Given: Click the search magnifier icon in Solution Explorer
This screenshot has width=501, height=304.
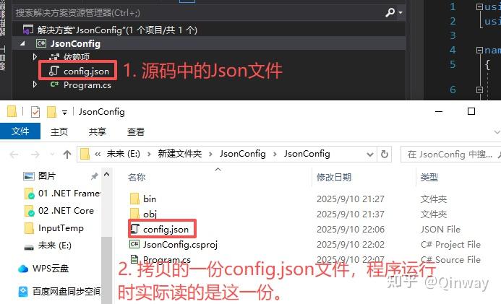Looking at the screenshot, I should coord(390,12).
